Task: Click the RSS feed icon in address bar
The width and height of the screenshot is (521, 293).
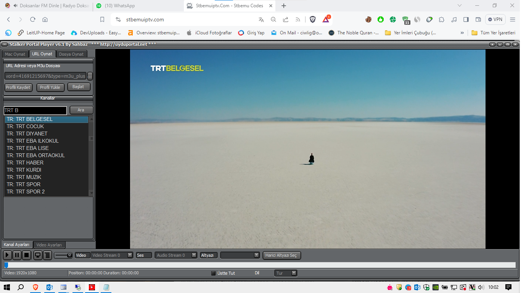Action: coord(298,19)
